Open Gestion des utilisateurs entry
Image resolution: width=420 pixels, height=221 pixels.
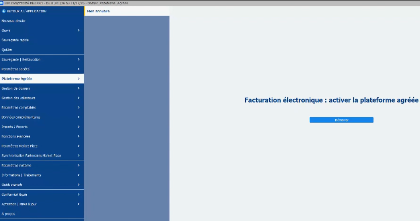click(x=42, y=98)
